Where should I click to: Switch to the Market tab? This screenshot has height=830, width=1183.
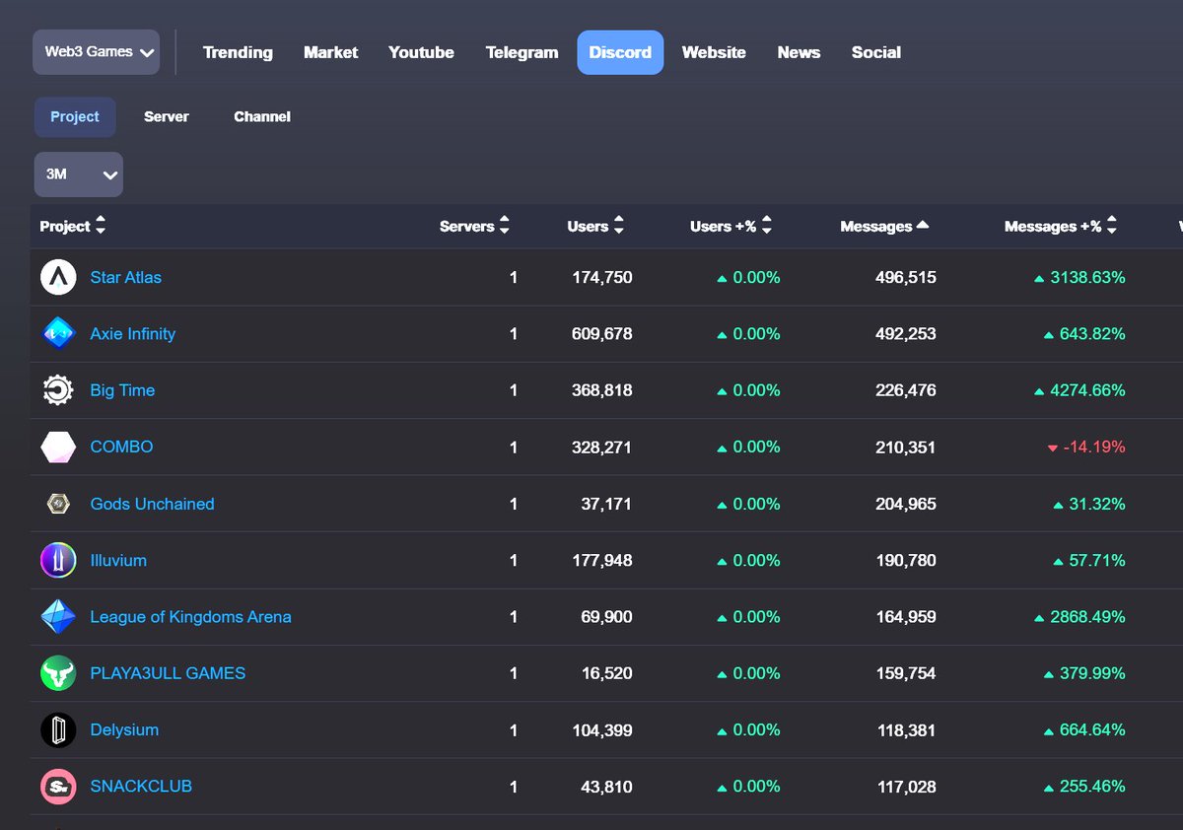tap(331, 52)
